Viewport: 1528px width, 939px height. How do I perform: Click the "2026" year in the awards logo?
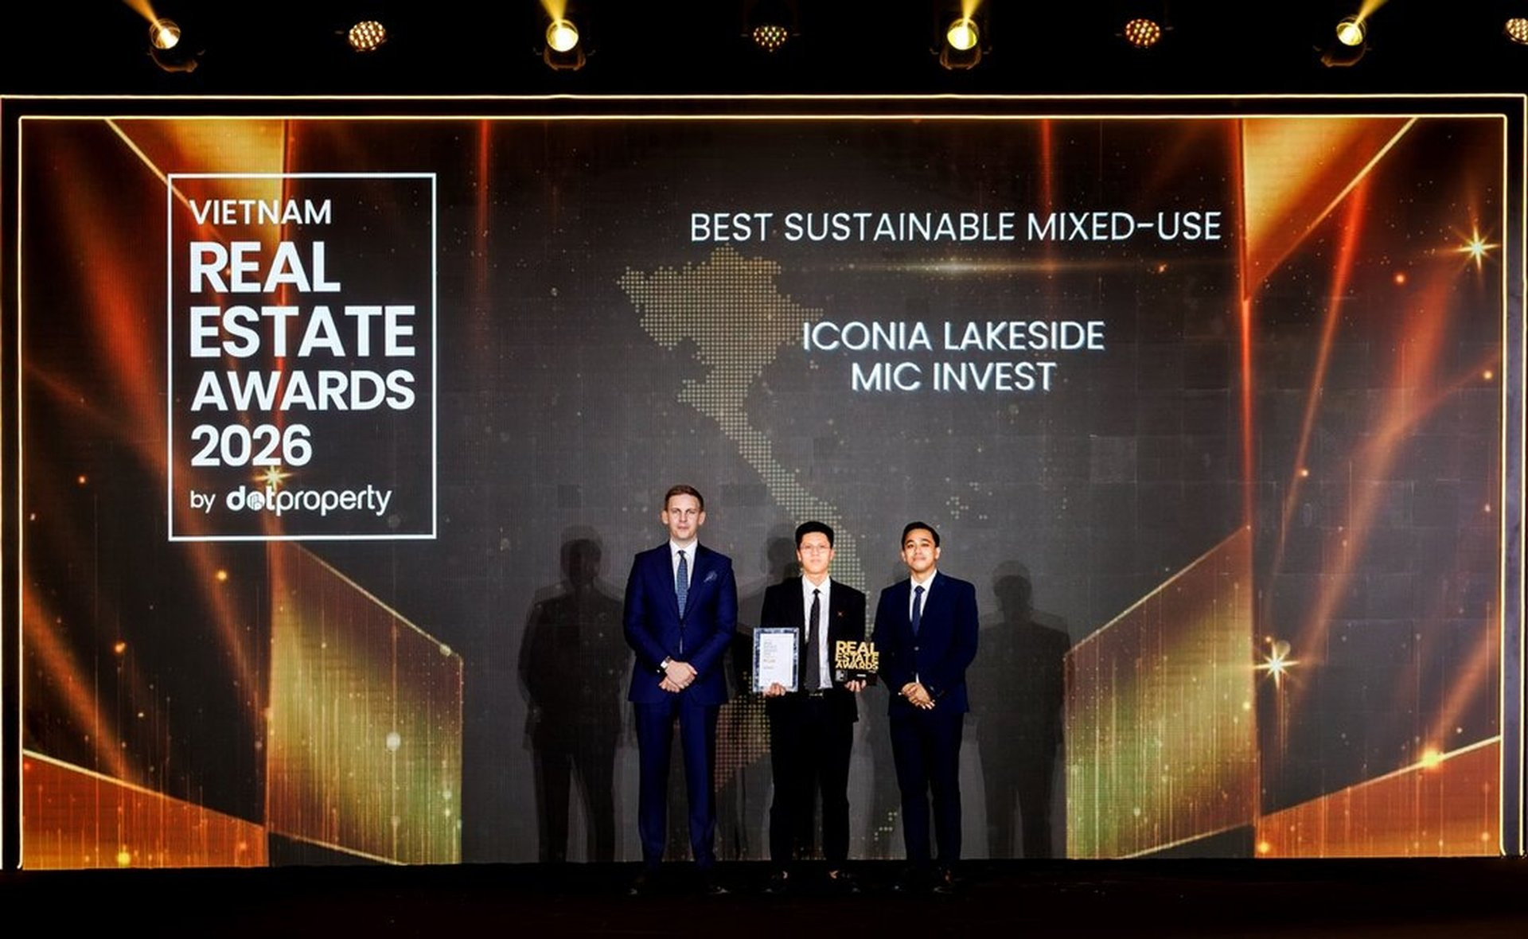251,446
